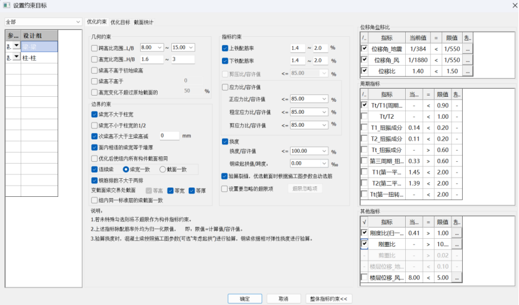519x305 pixels.
Task: Toggle the Tt/T2 period indicator checkbox
Action: click(365, 116)
